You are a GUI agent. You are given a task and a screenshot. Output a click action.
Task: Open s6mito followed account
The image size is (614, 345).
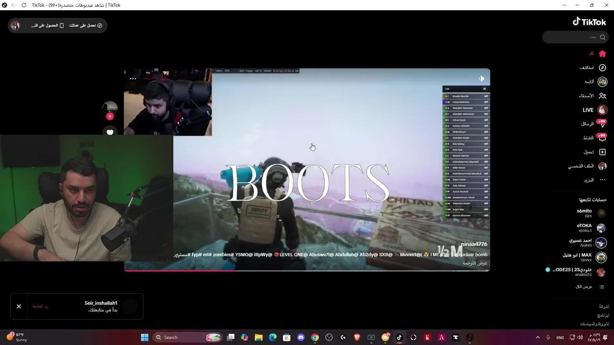pyautogui.click(x=590, y=213)
